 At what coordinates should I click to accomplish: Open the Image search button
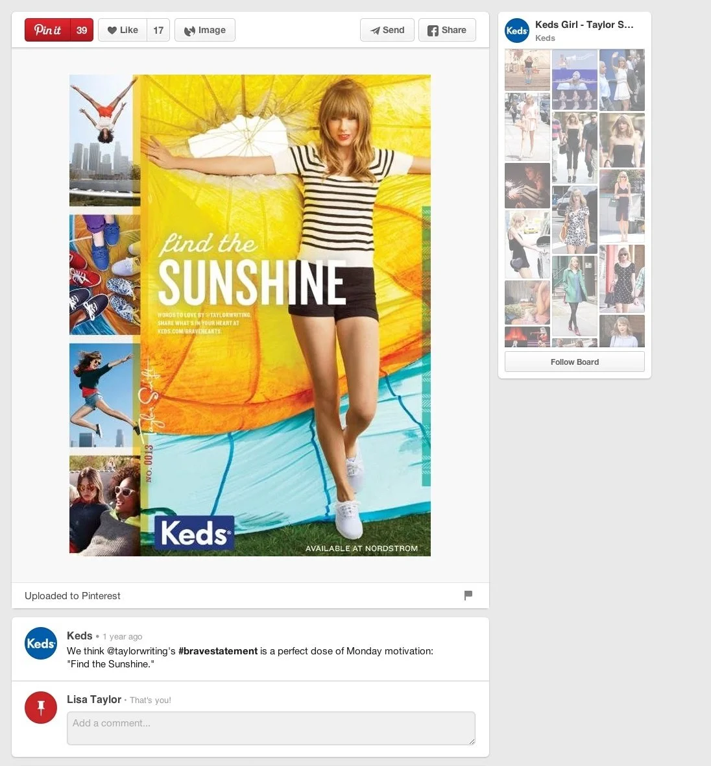coord(204,30)
